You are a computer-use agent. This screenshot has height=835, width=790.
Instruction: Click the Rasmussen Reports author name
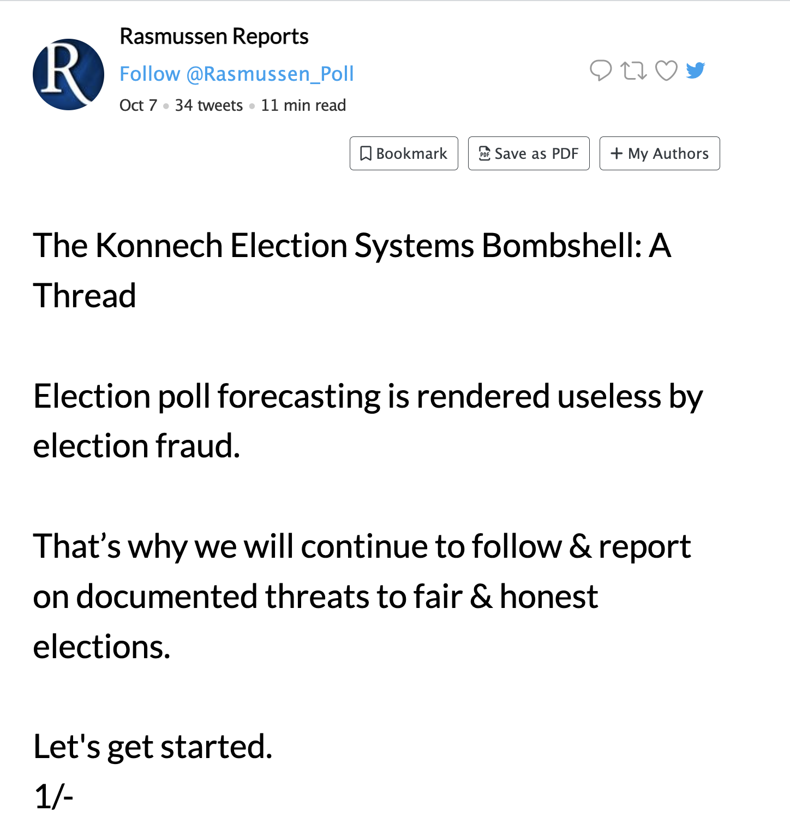tap(214, 37)
